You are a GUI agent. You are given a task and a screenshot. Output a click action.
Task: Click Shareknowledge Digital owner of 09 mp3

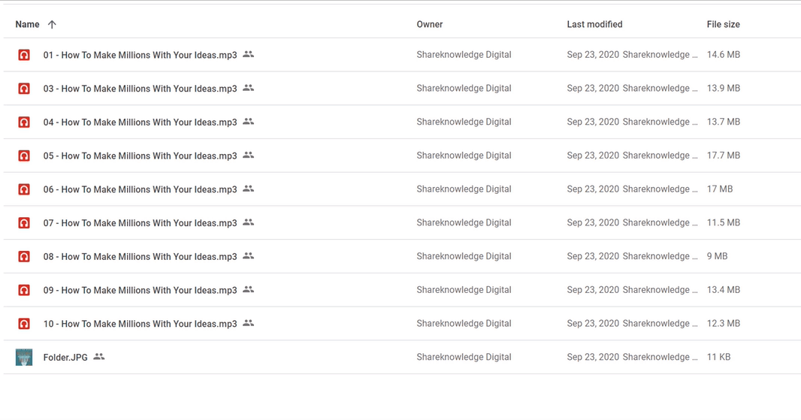coord(464,290)
